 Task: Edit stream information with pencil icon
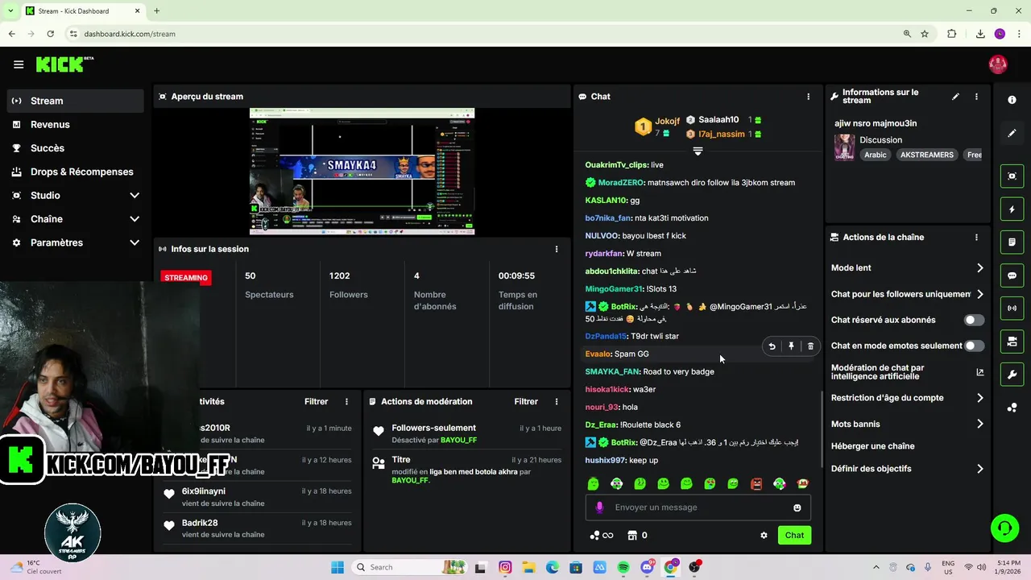click(955, 97)
